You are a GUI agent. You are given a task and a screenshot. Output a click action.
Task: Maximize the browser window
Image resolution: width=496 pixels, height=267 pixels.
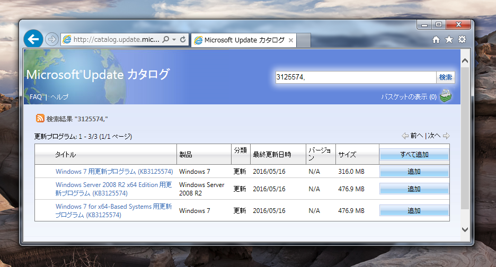[438, 25]
